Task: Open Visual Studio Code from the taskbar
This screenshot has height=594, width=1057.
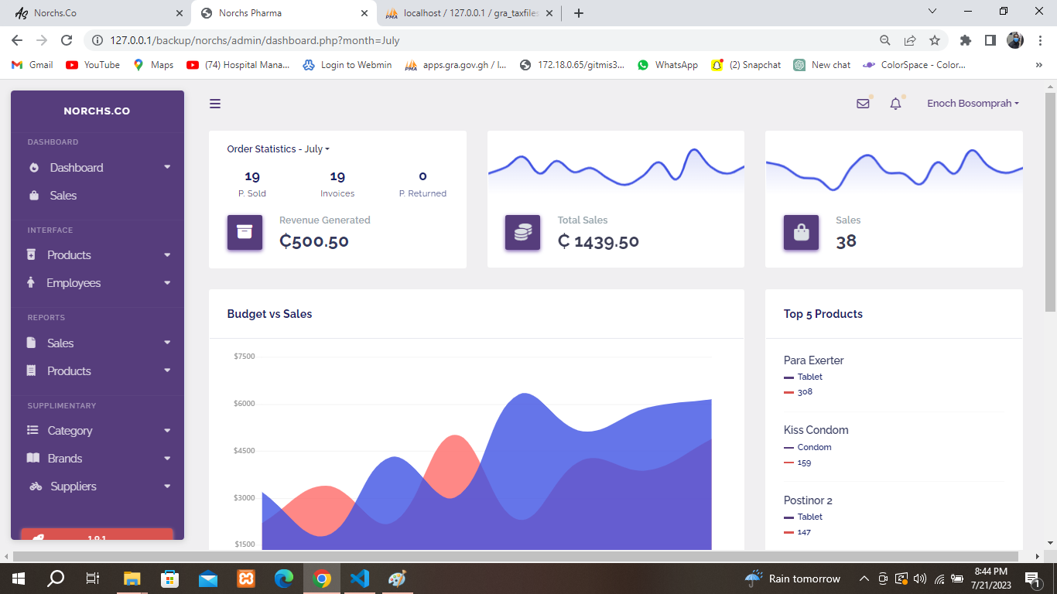Action: click(360, 579)
